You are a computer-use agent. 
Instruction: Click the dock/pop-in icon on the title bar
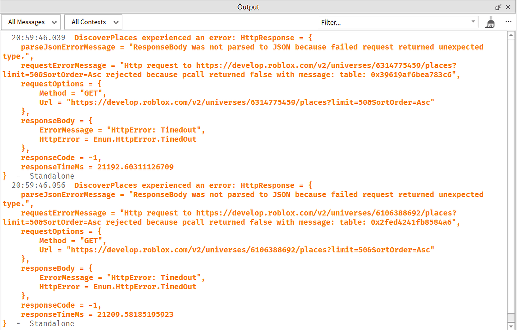[x=498, y=7]
